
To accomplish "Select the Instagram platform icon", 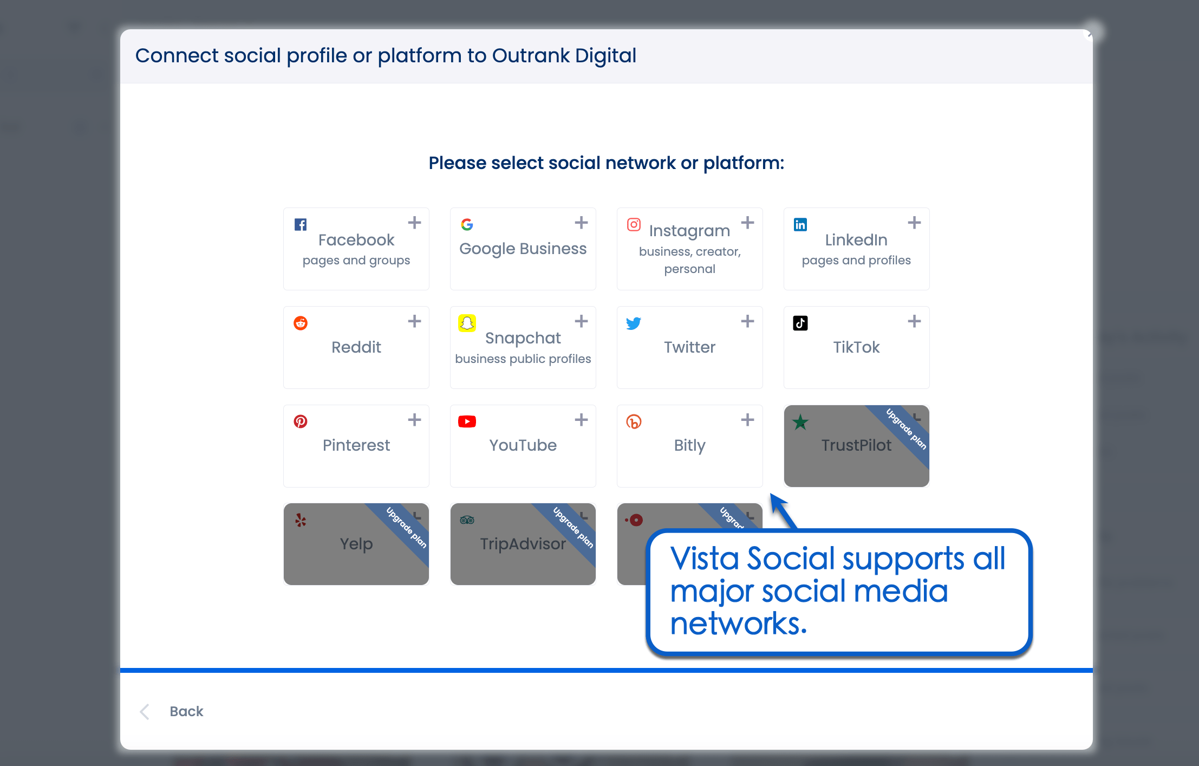I will (634, 224).
